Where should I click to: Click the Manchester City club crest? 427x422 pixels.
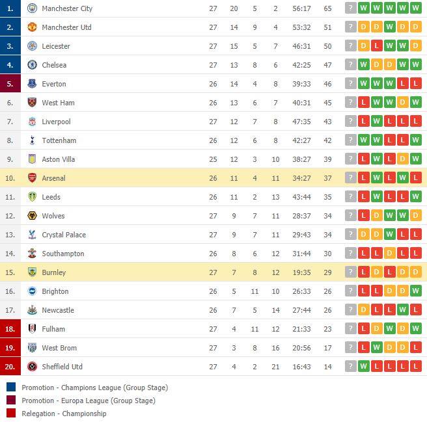[x=32, y=8]
